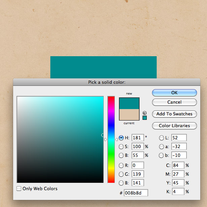Enable Only Web Colors checkbox
This screenshot has width=207, height=207.
19,188
